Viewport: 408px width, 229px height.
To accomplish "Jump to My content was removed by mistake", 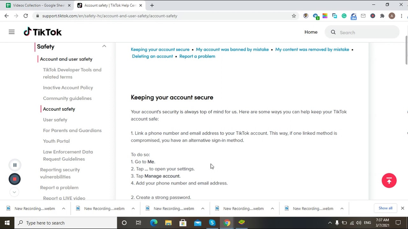I will 312,50.
